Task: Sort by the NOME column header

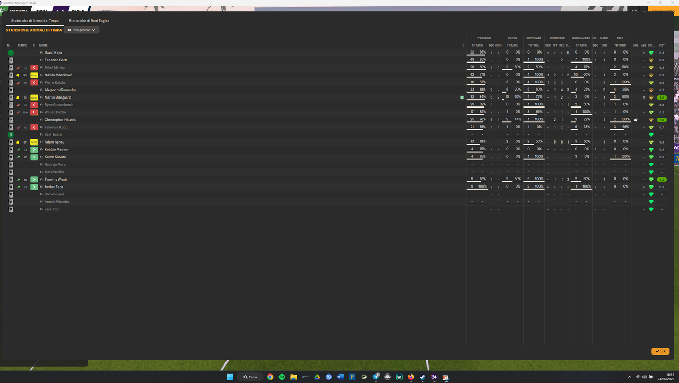Action: click(43, 46)
